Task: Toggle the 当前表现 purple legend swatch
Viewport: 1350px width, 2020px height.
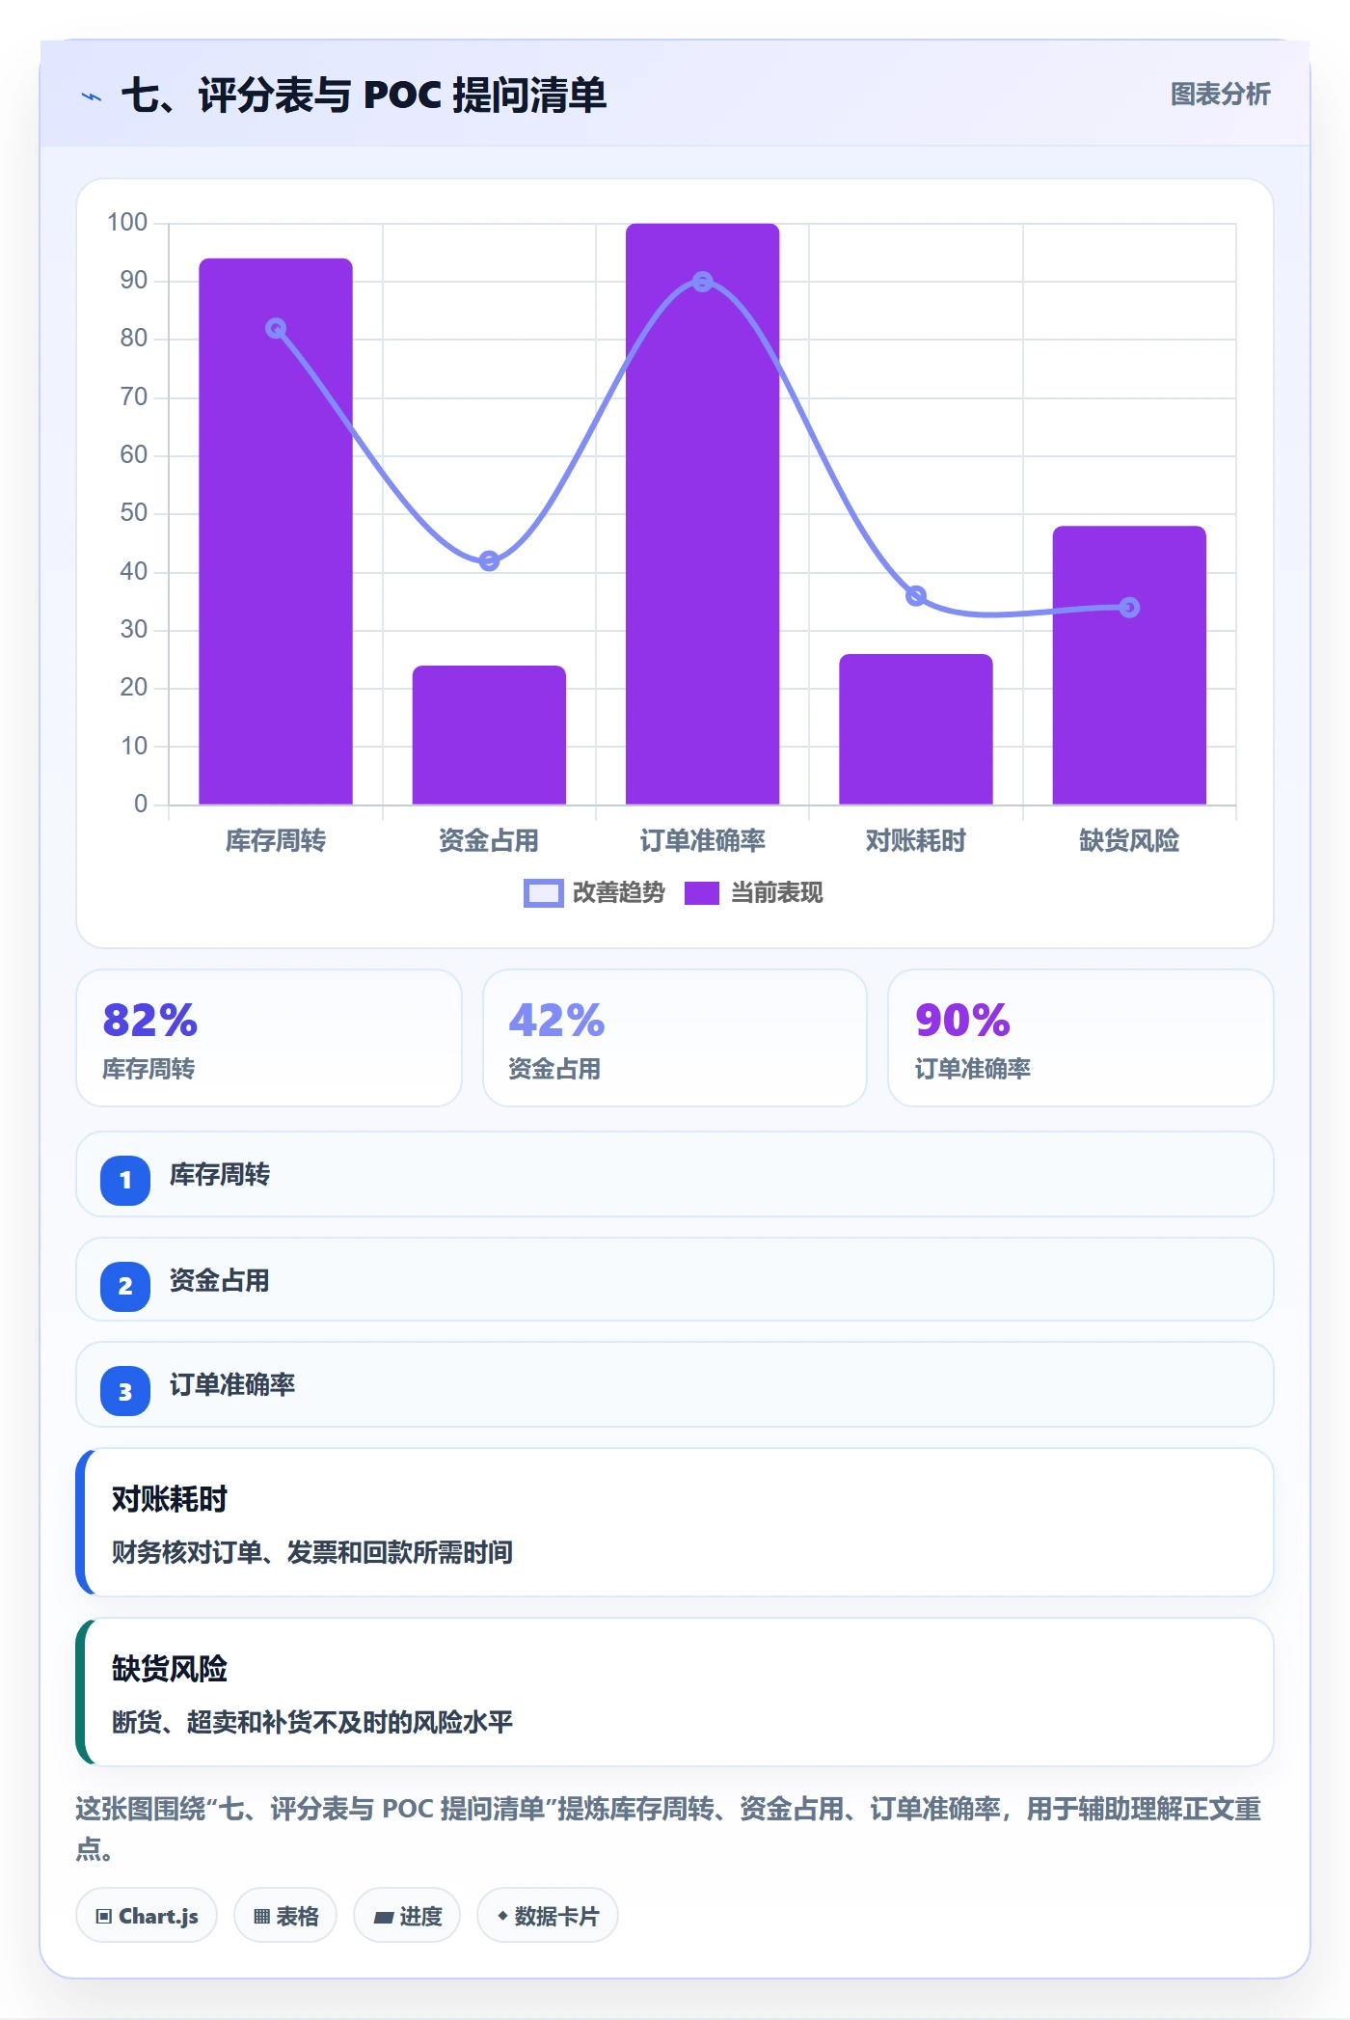Action: click(701, 893)
